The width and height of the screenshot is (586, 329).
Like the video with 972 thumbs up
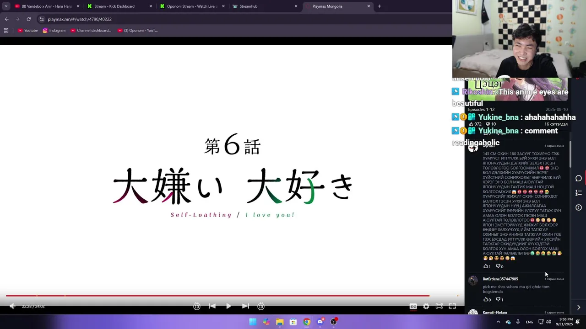[x=475, y=124]
